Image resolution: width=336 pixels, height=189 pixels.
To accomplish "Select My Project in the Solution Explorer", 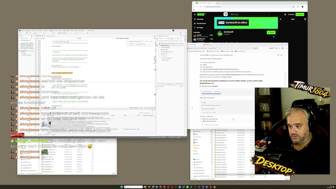I will click(165, 50).
